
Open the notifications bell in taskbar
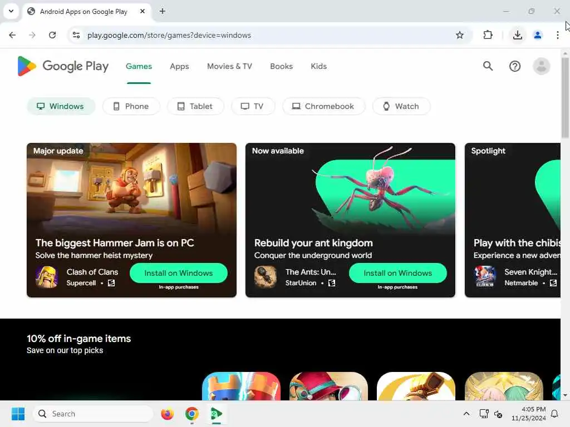pos(555,414)
